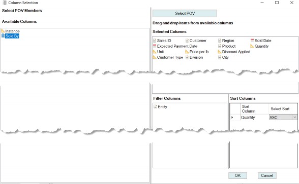The image size is (299, 184).
Task: Click the Sort Column header
Action: coord(254,108)
